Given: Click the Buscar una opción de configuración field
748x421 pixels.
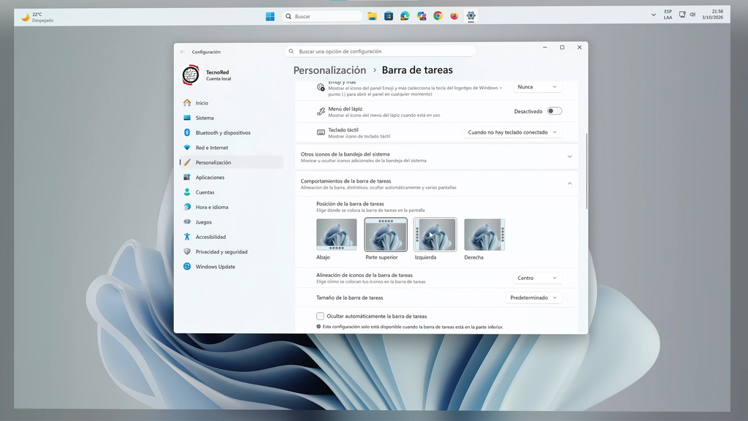Looking at the screenshot, I should [380, 51].
